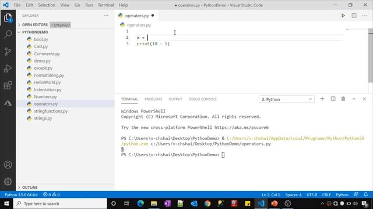This screenshot has height=209, width=373.
Task: Open Comments.py in the explorer
Action: pos(47,54)
